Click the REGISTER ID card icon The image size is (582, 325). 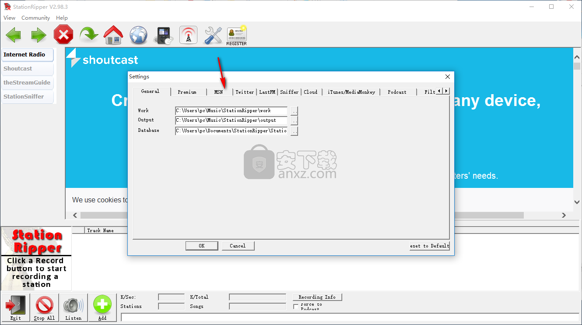[237, 35]
